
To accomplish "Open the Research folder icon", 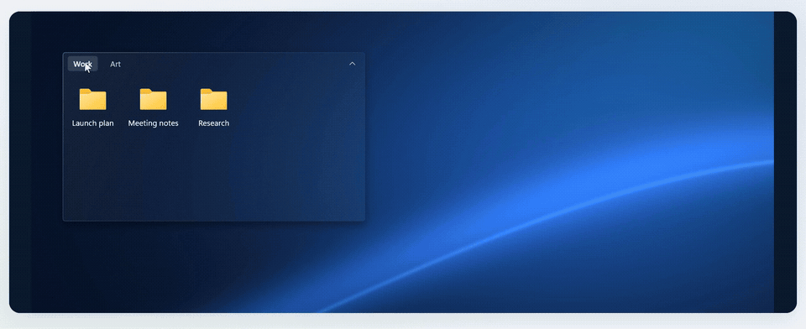I will pos(214,99).
